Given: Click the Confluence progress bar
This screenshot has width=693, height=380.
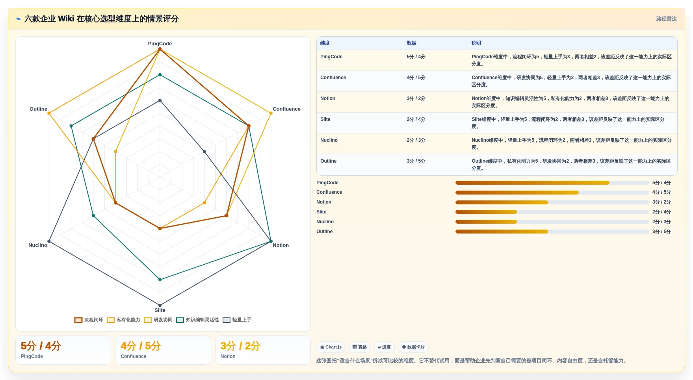Looking at the screenshot, I should (552, 193).
